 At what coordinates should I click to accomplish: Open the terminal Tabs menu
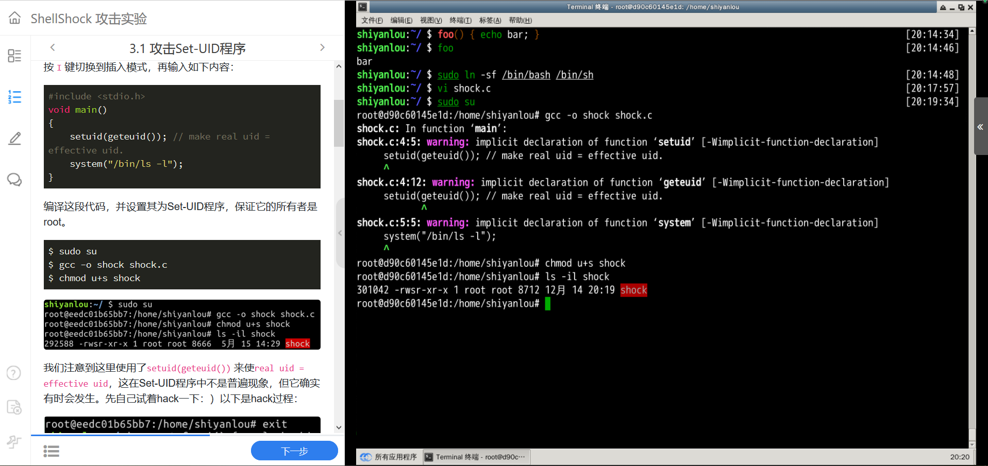coord(490,20)
